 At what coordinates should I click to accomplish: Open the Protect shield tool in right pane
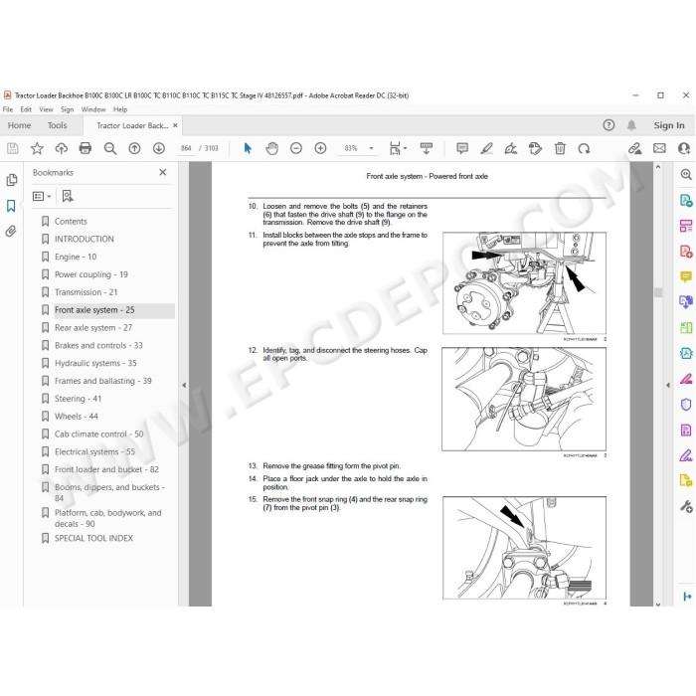[686, 405]
